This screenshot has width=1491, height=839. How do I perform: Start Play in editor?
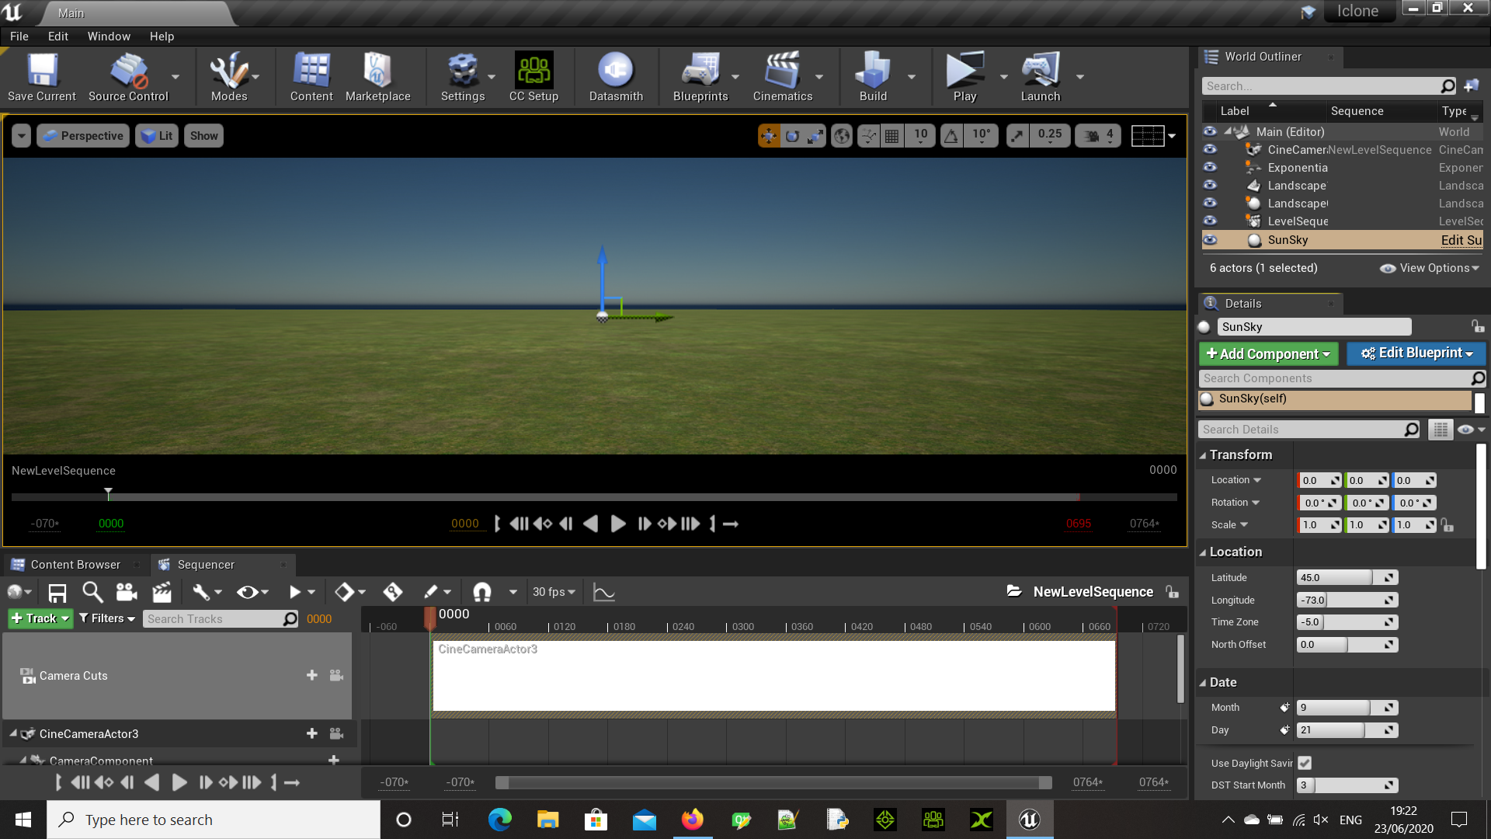pos(964,77)
